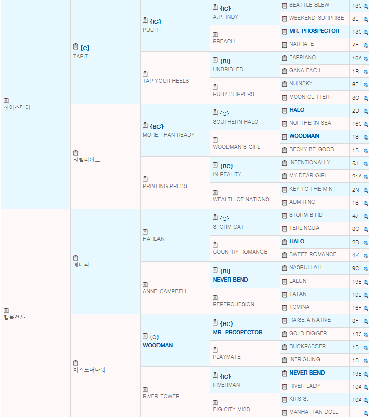Click clipboard icon above PULPIT
Image resolution: width=369 pixels, height=417 pixels.
tap(145, 20)
